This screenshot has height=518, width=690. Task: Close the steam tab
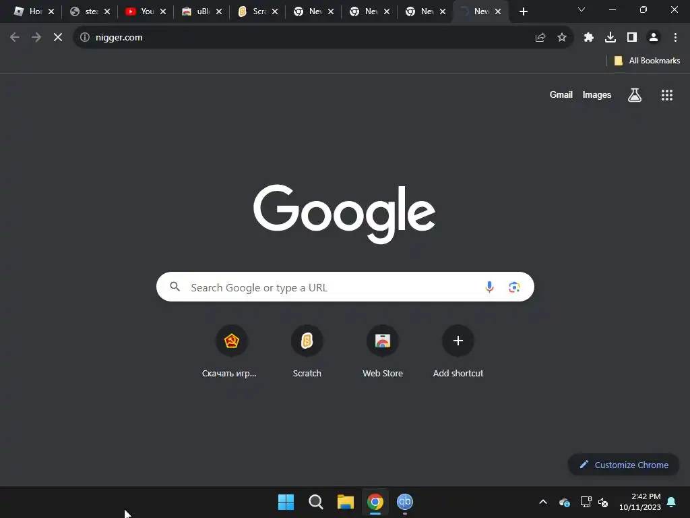[x=107, y=11]
